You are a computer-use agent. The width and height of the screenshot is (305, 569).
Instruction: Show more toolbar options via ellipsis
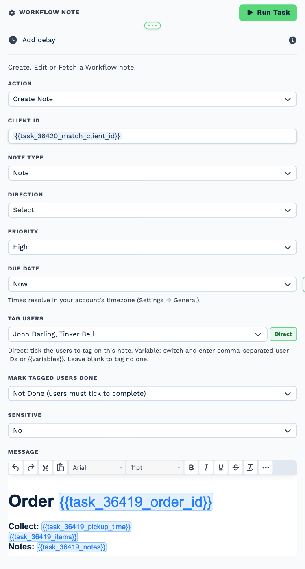click(266, 468)
